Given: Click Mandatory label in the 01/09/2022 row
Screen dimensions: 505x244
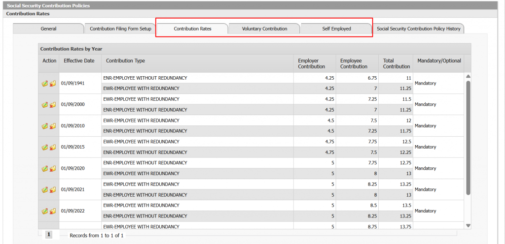Looking at the screenshot, I should 426,211.
